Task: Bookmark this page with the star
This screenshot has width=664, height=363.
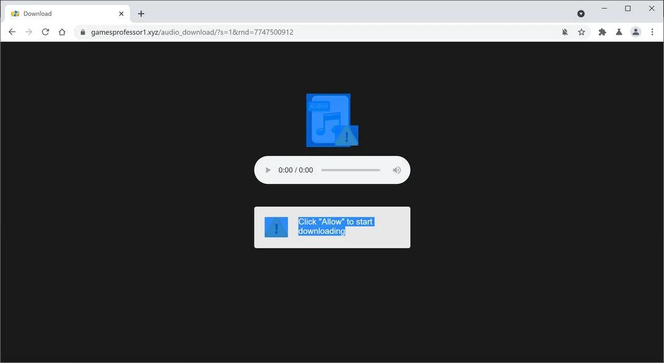Action: tap(581, 32)
